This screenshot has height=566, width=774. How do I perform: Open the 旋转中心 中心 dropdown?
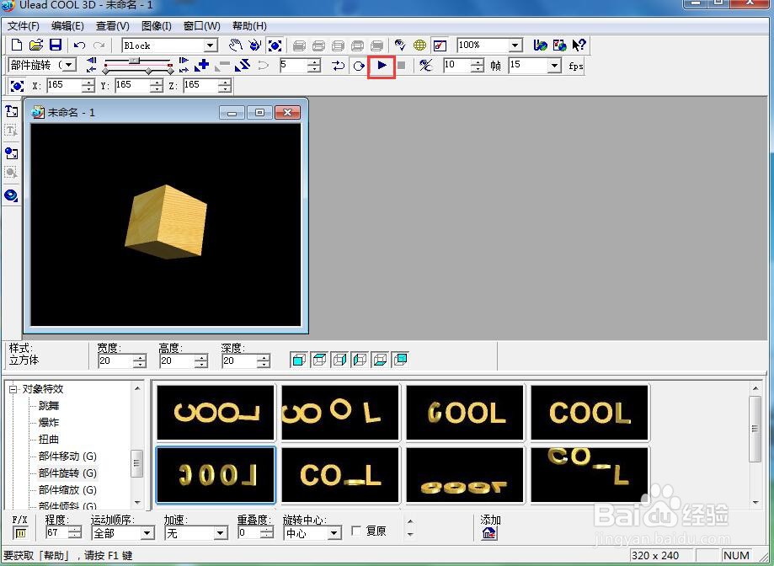(x=334, y=533)
